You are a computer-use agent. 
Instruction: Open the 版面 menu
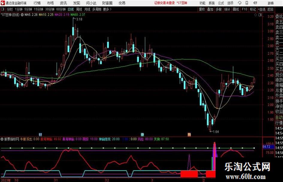pyautogui.click(x=212, y=3)
